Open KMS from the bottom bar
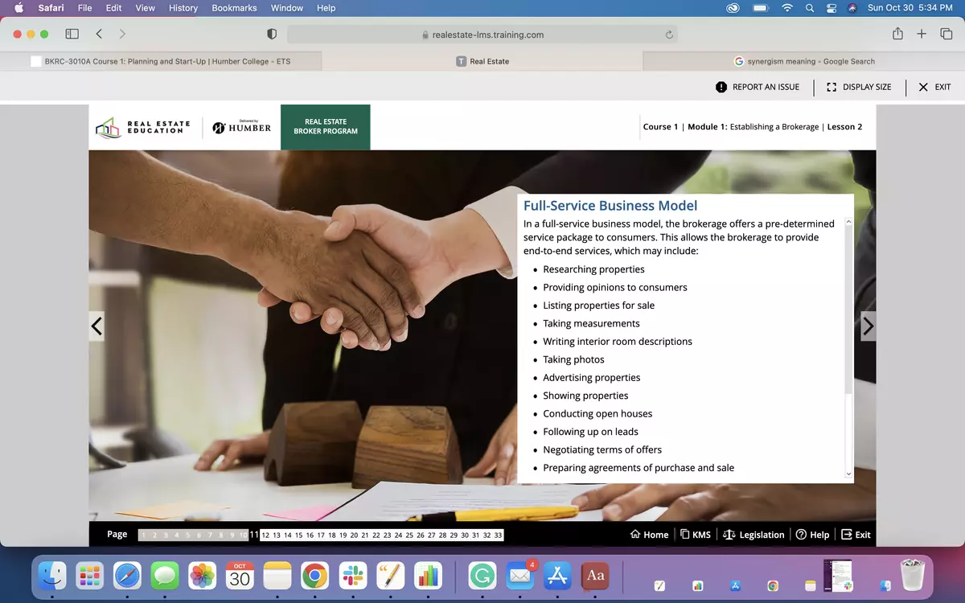The width and height of the screenshot is (965, 603). [685, 535]
